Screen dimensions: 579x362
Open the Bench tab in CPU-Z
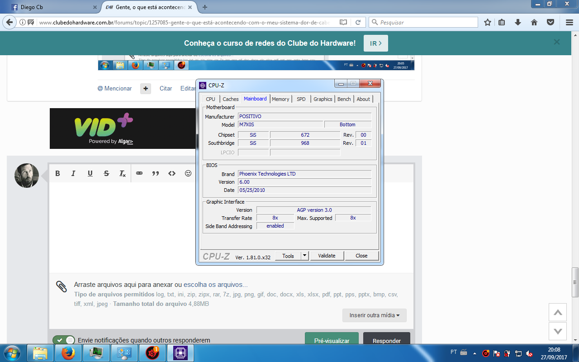click(344, 99)
